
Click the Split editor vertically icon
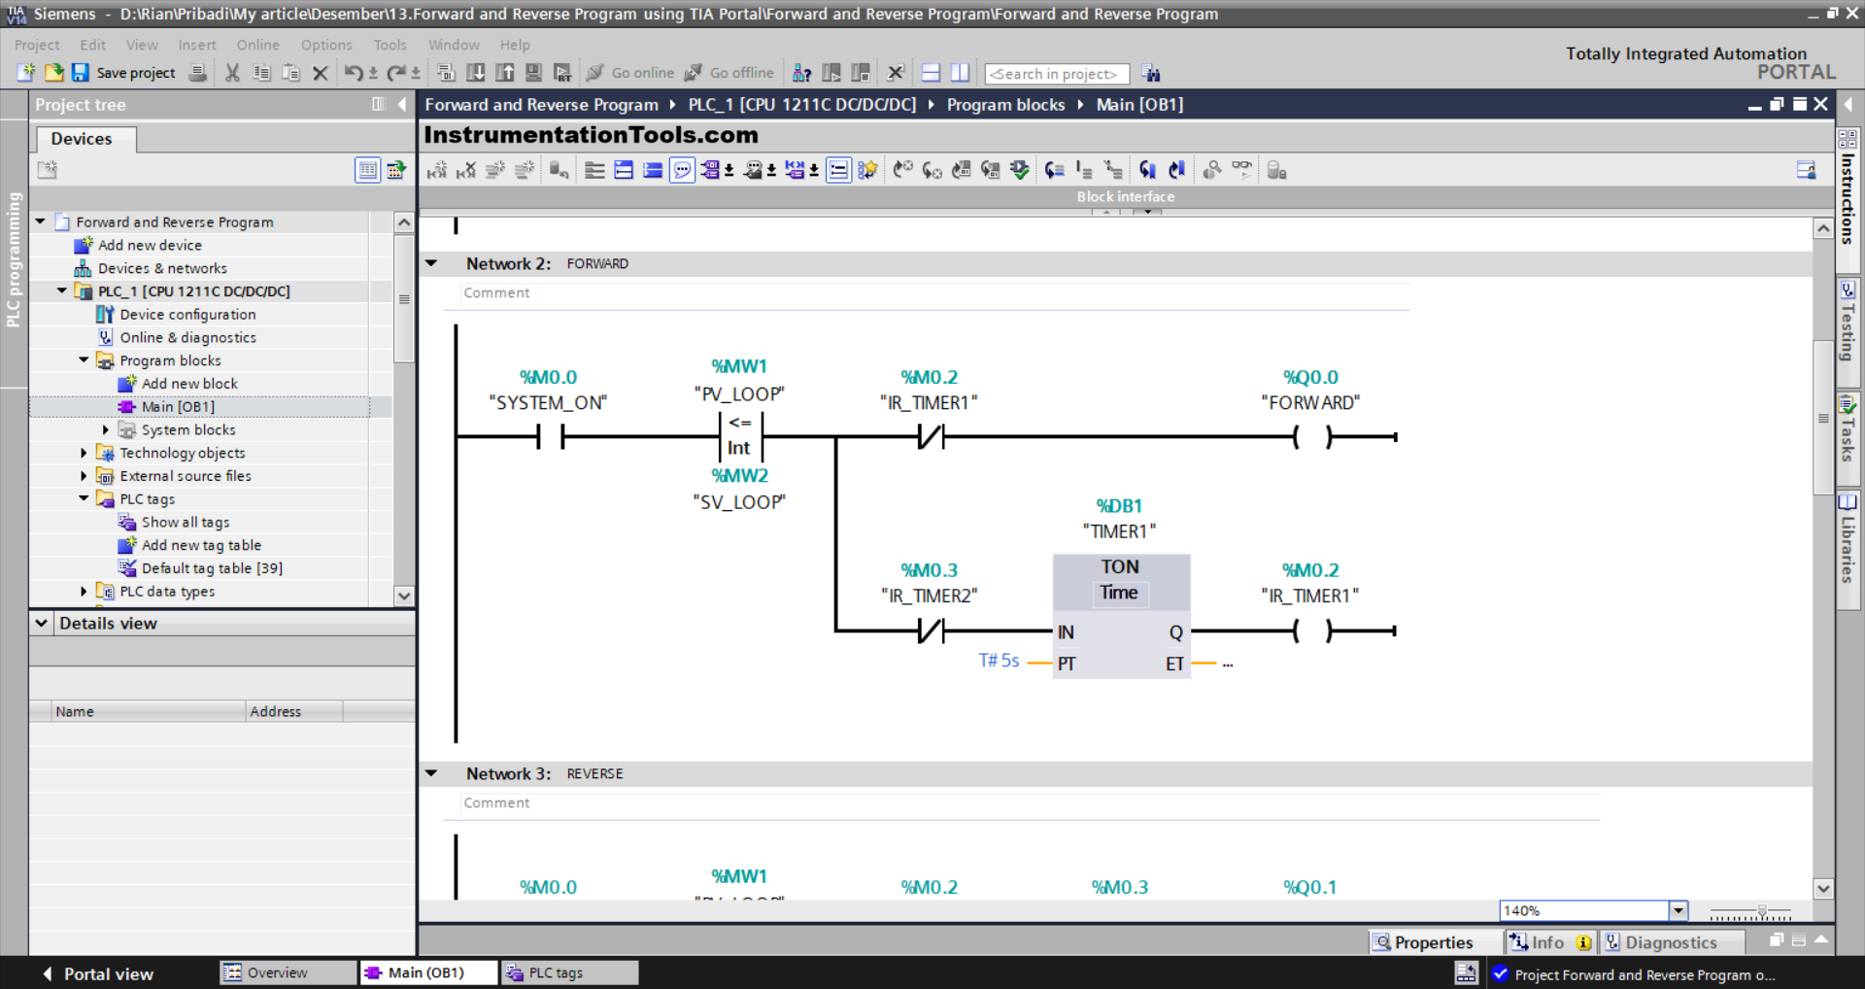(x=960, y=73)
